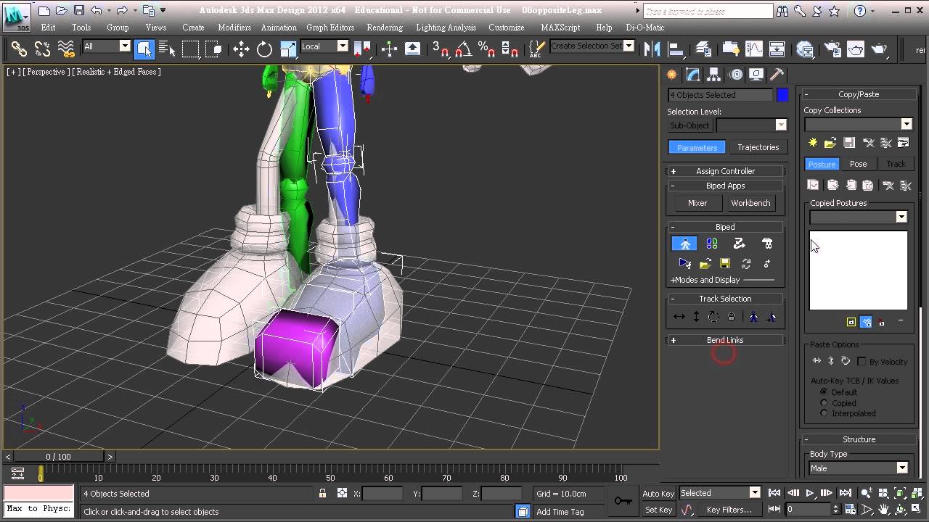Click the Trajectories button
This screenshot has width=929, height=522.
[758, 147]
